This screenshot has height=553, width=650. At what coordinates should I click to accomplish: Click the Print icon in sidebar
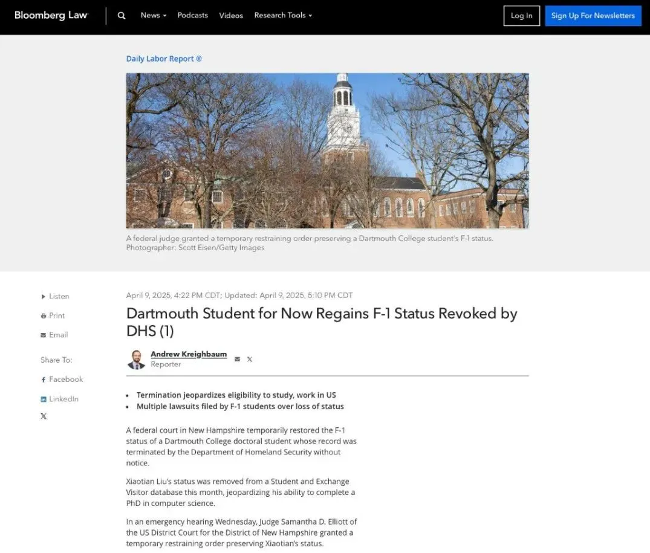43,316
